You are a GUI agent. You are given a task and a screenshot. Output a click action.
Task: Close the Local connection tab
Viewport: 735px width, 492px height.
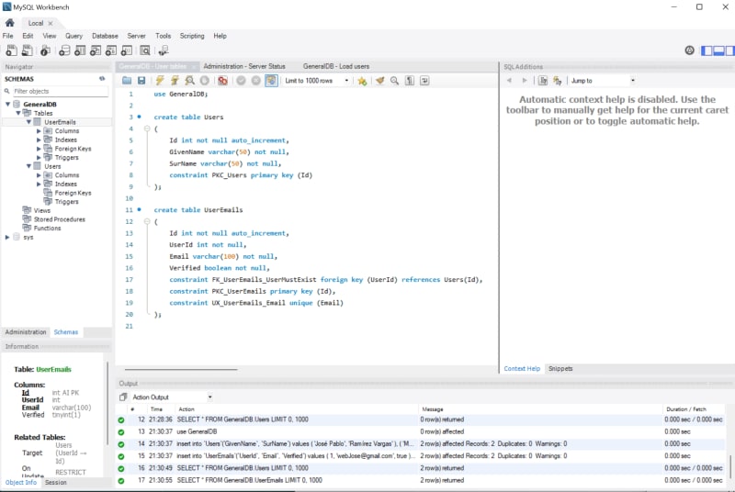point(51,23)
